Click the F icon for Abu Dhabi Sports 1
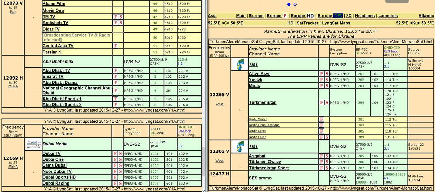Viewport: 435px width, 192px height. click(116, 99)
